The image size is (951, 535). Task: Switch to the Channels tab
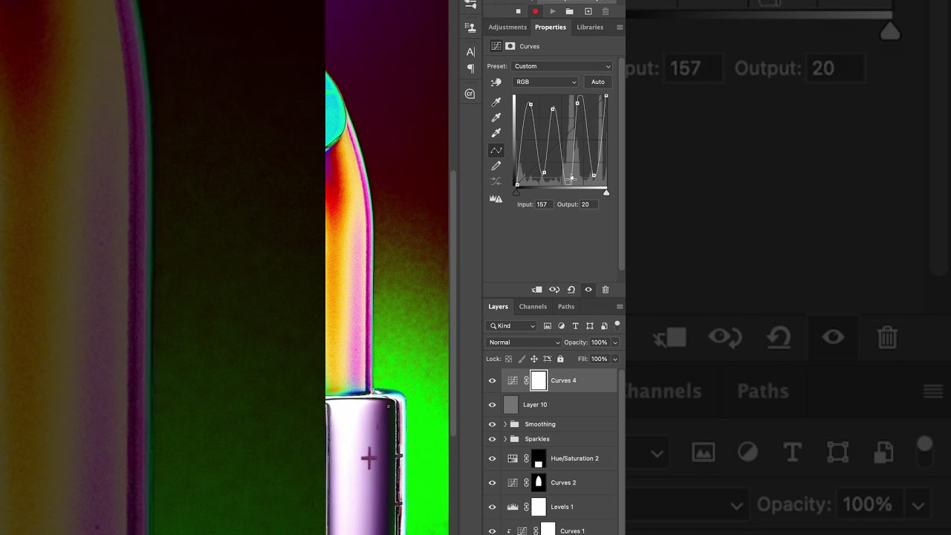click(x=533, y=307)
